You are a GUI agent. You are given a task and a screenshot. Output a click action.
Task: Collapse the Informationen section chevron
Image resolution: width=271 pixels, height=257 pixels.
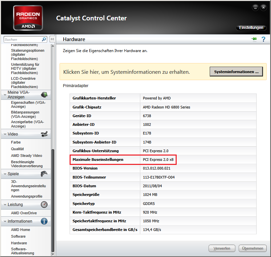(5, 221)
